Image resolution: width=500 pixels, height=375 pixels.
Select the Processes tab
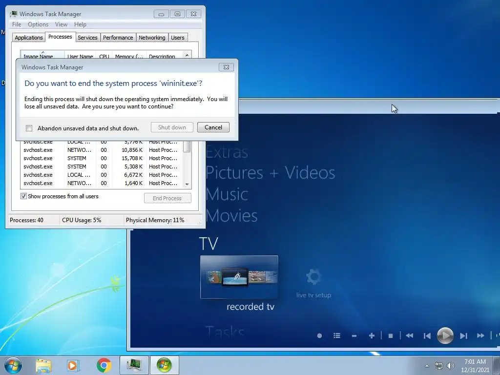pyautogui.click(x=60, y=37)
